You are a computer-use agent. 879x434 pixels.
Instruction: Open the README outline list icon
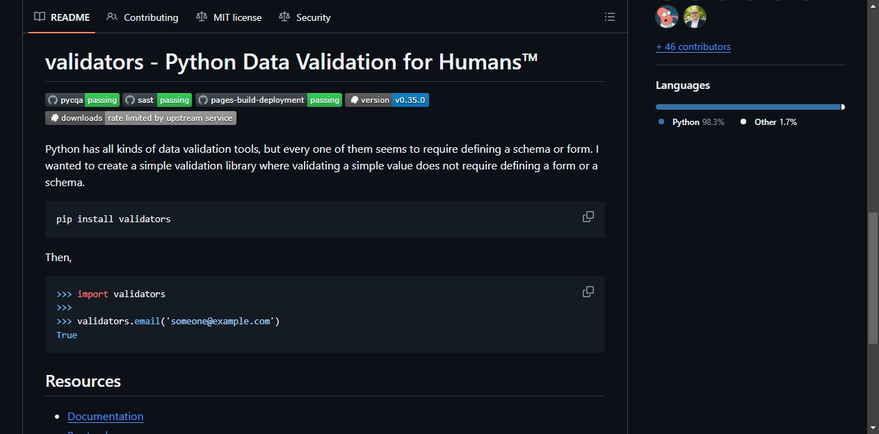point(610,17)
